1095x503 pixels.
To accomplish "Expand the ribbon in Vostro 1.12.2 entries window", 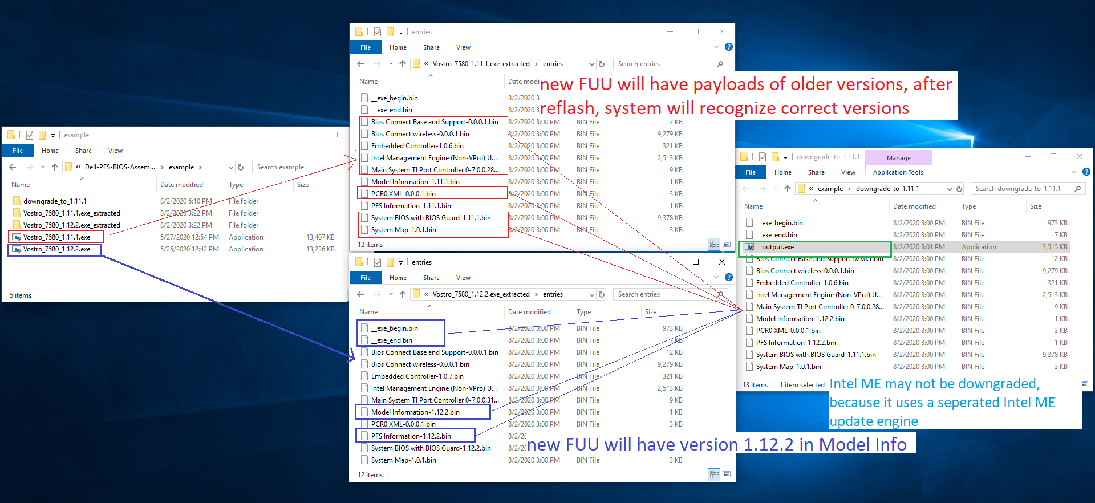I will [x=716, y=278].
